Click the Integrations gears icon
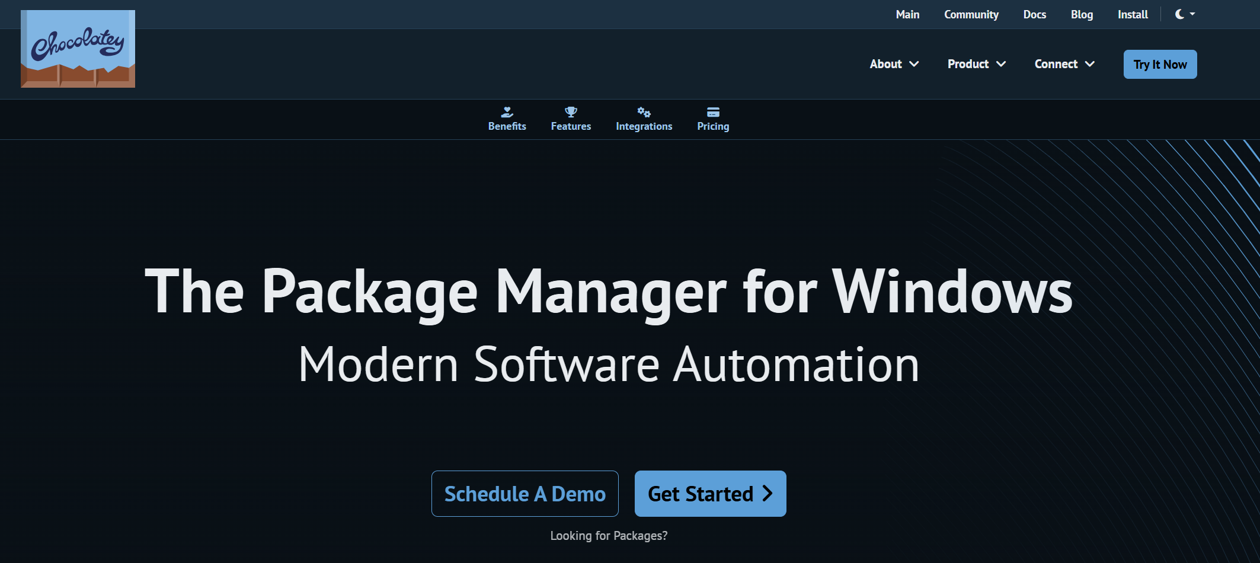The image size is (1260, 563). coord(644,112)
